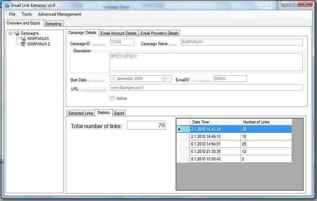Viewport: 317px width, 201px height.
Task: Click the E-mailID field showing GMAIL
Action: (x=230, y=79)
